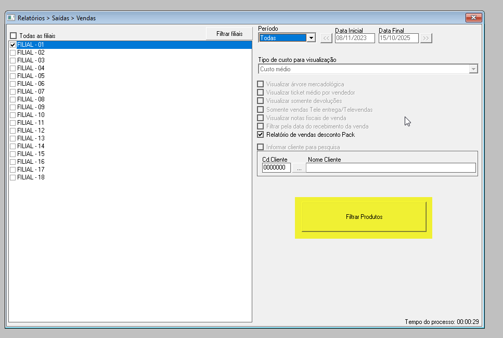The width and height of the screenshot is (503, 338).
Task: Click the window icon in title bar
Action: tap(11, 18)
